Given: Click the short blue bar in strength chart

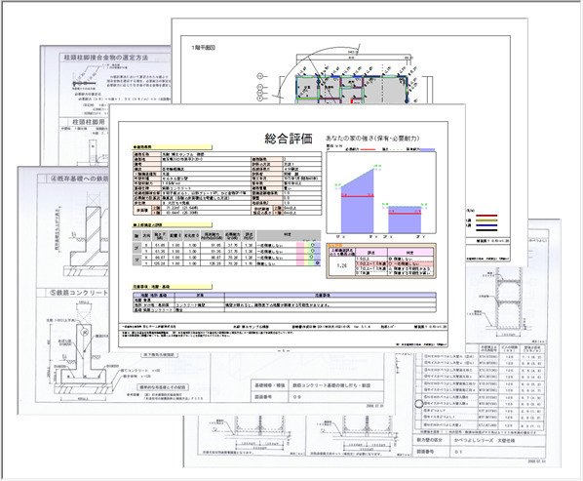Looking at the screenshot, I should (x=405, y=220).
